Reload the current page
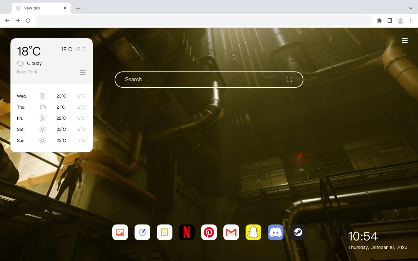This screenshot has height=261, width=418. point(28,21)
